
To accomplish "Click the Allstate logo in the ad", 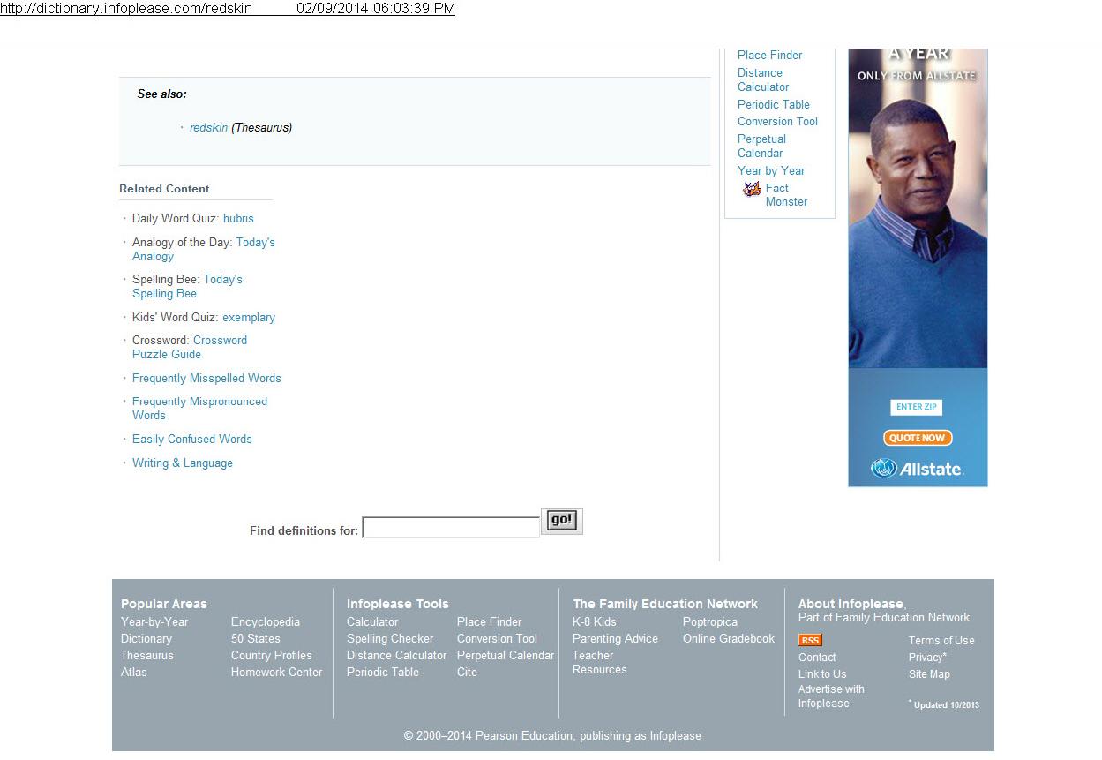I will pos(917,469).
